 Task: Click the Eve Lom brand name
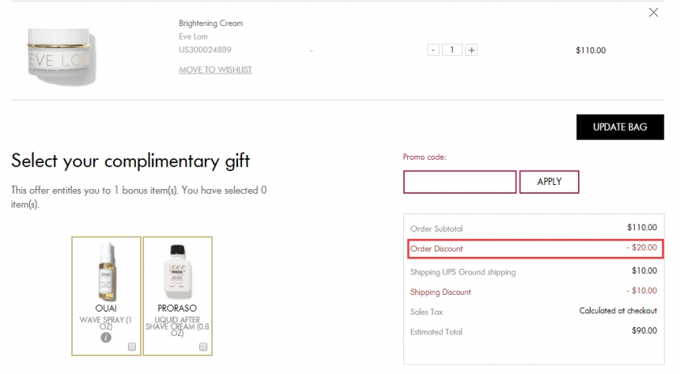click(x=193, y=36)
